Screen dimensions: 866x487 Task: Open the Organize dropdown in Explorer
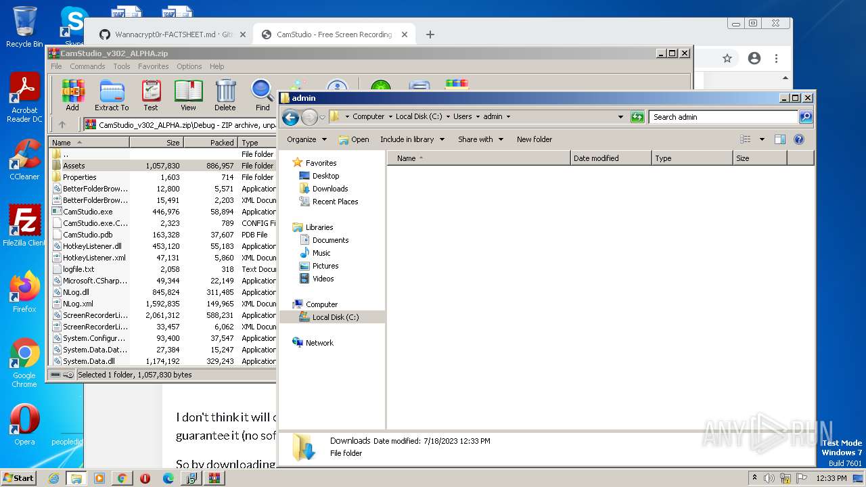coord(307,139)
